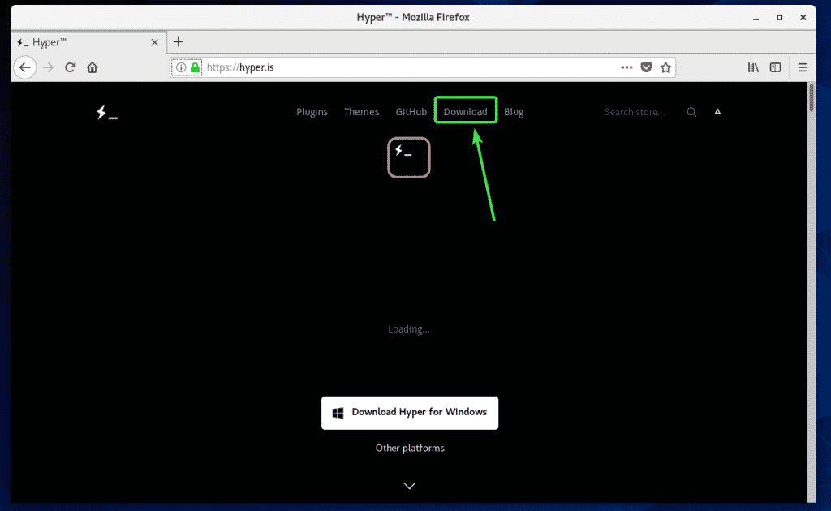This screenshot has height=511, width=831.
Task: Open the GitHub navigation link
Action: [x=411, y=112]
